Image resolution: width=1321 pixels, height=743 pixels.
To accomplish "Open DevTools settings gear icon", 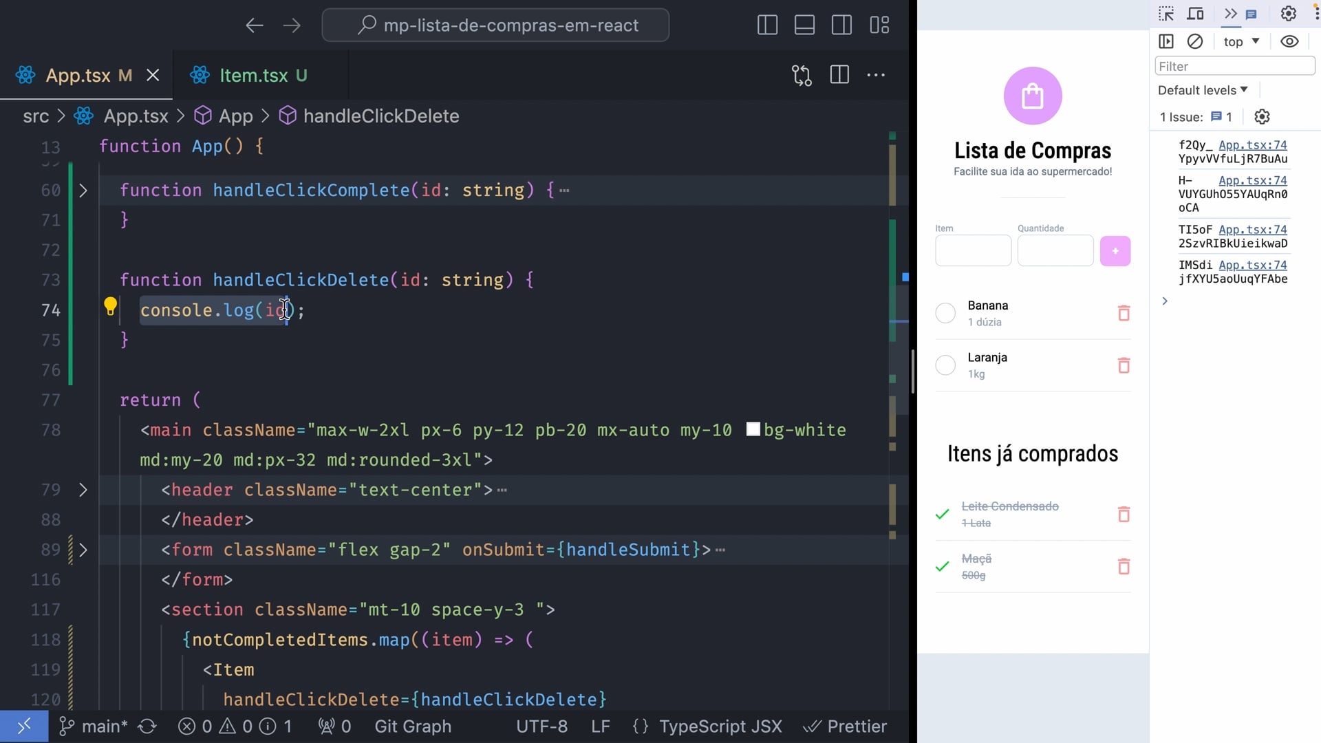I will pos(1288,14).
